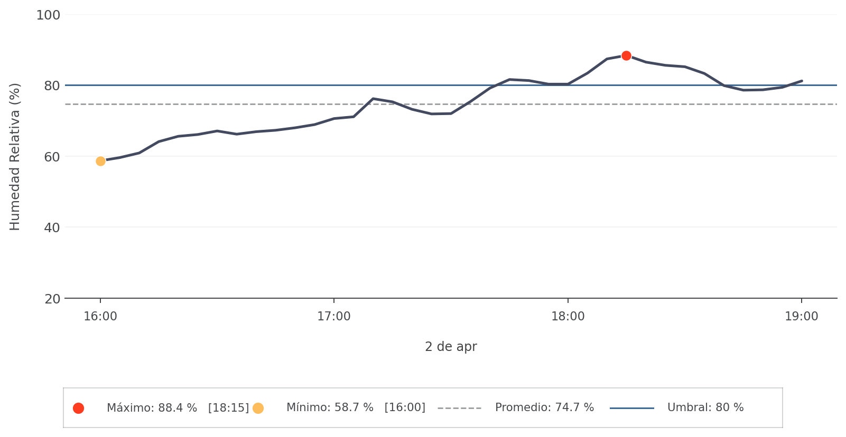Click the orange minimum marker on the curve
The width and height of the screenshot is (846, 437).
click(100, 161)
